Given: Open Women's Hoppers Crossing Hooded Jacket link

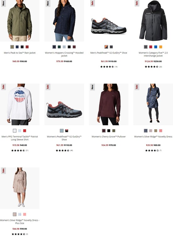Looking at the screenshot, I should pyautogui.click(x=64, y=54).
